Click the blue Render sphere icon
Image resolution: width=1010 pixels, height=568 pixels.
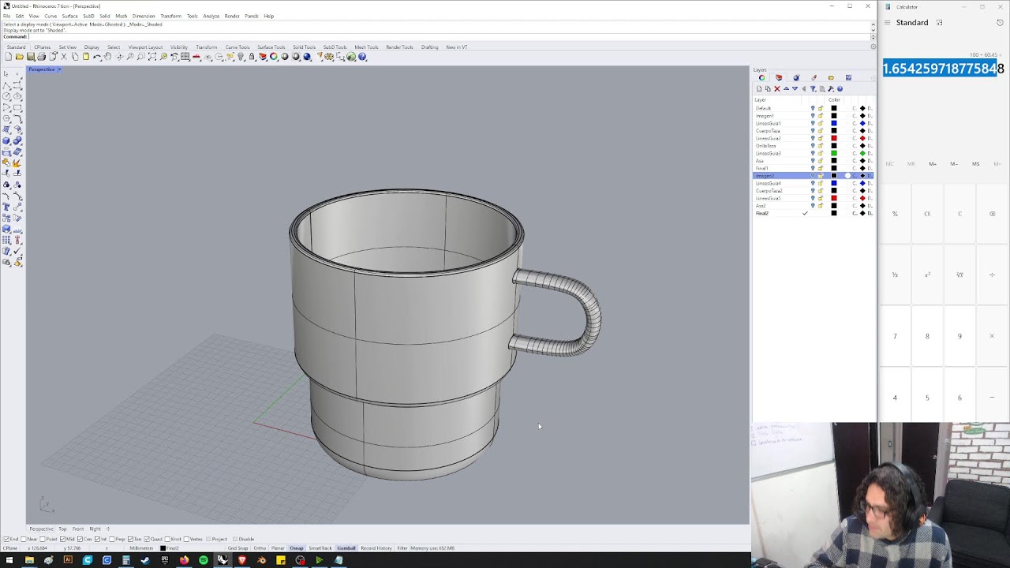click(307, 57)
